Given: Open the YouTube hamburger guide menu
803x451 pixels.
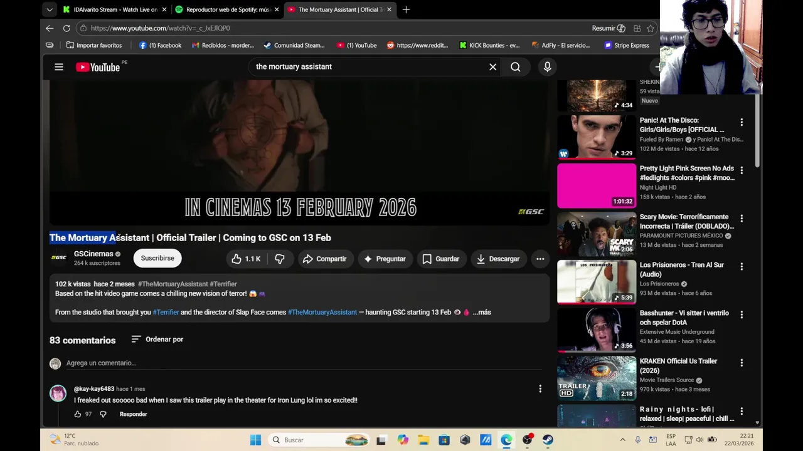Looking at the screenshot, I should click(59, 67).
